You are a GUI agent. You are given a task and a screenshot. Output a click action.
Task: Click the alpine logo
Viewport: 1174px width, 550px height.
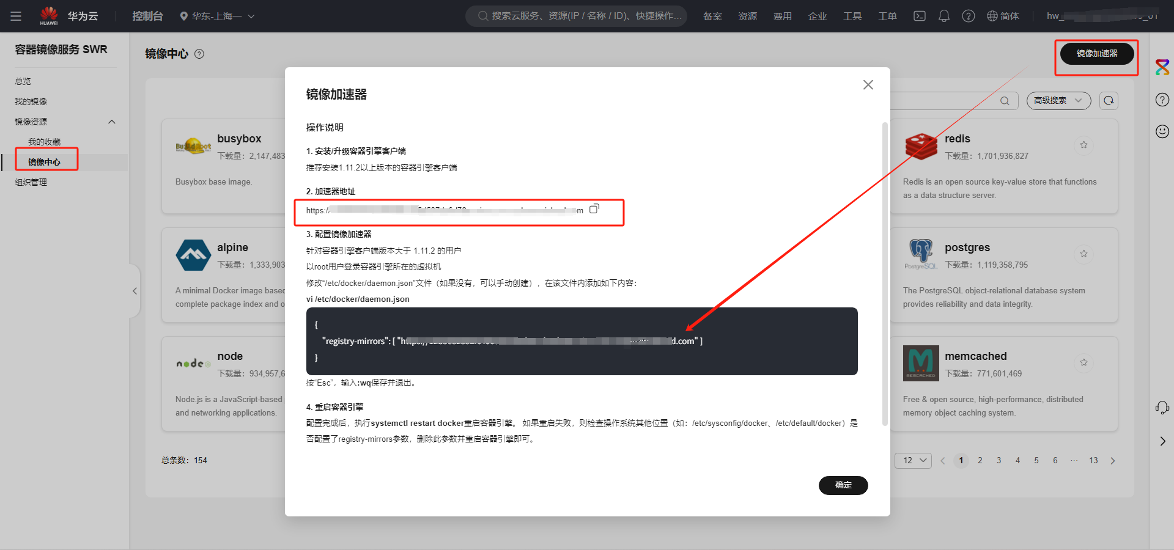(x=193, y=255)
